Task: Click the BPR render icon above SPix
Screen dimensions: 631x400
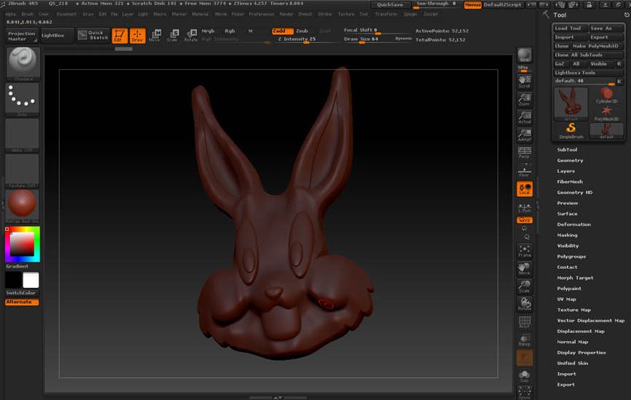Action: pos(525,55)
